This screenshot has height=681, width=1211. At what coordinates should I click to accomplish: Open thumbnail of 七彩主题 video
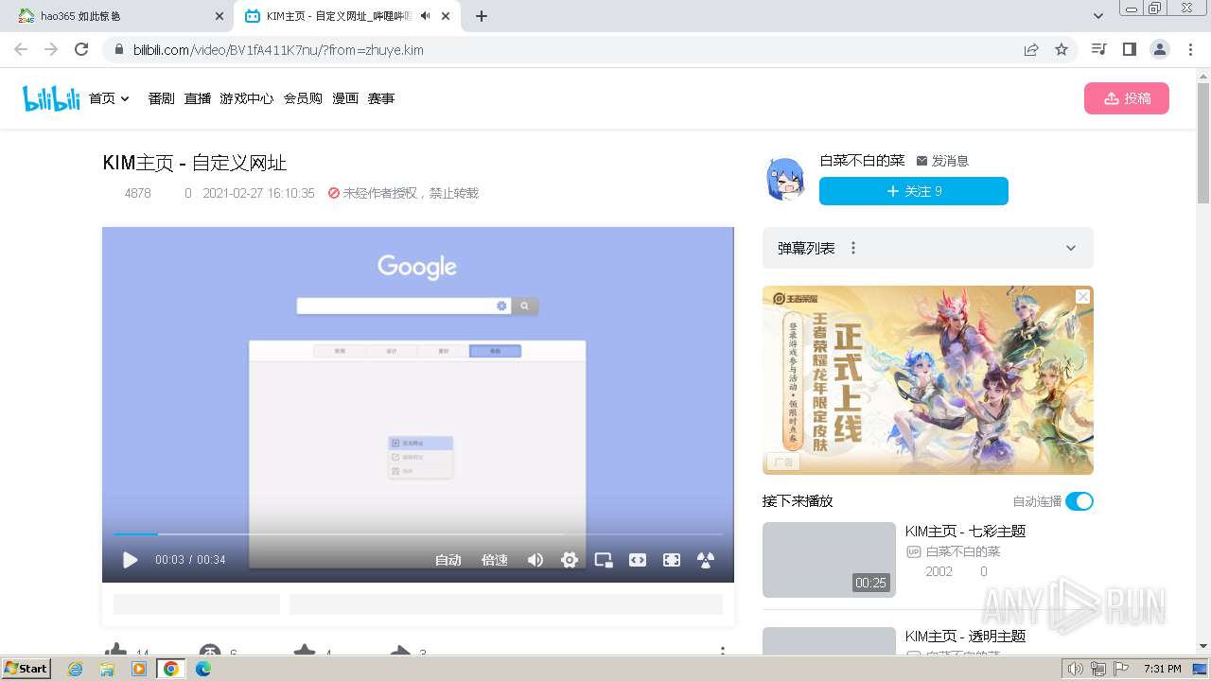click(829, 560)
